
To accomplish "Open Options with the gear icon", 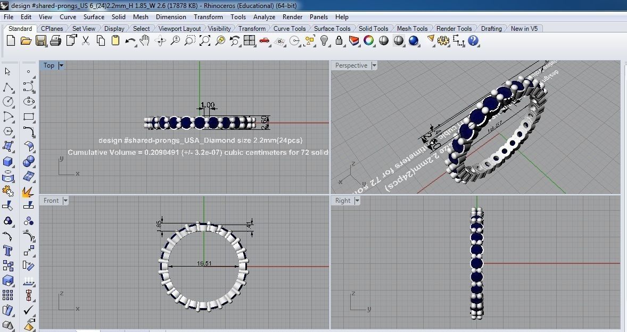I will [443, 40].
